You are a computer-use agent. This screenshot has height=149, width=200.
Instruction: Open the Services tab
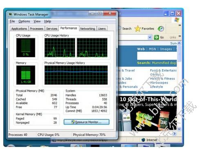tap(52, 29)
